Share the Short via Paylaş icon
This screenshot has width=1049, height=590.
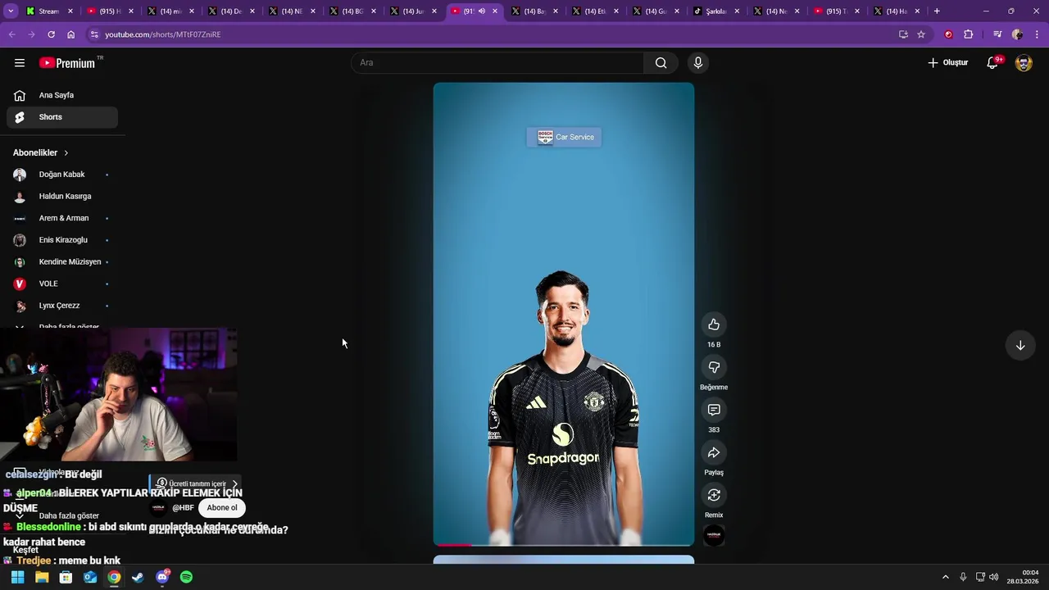(714, 452)
